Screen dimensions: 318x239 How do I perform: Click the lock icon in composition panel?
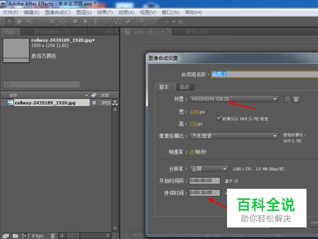[127, 32]
